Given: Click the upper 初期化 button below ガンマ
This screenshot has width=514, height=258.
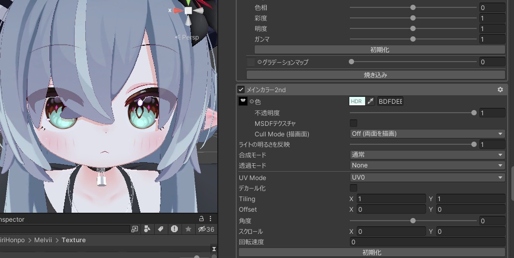Looking at the screenshot, I should click(380, 49).
